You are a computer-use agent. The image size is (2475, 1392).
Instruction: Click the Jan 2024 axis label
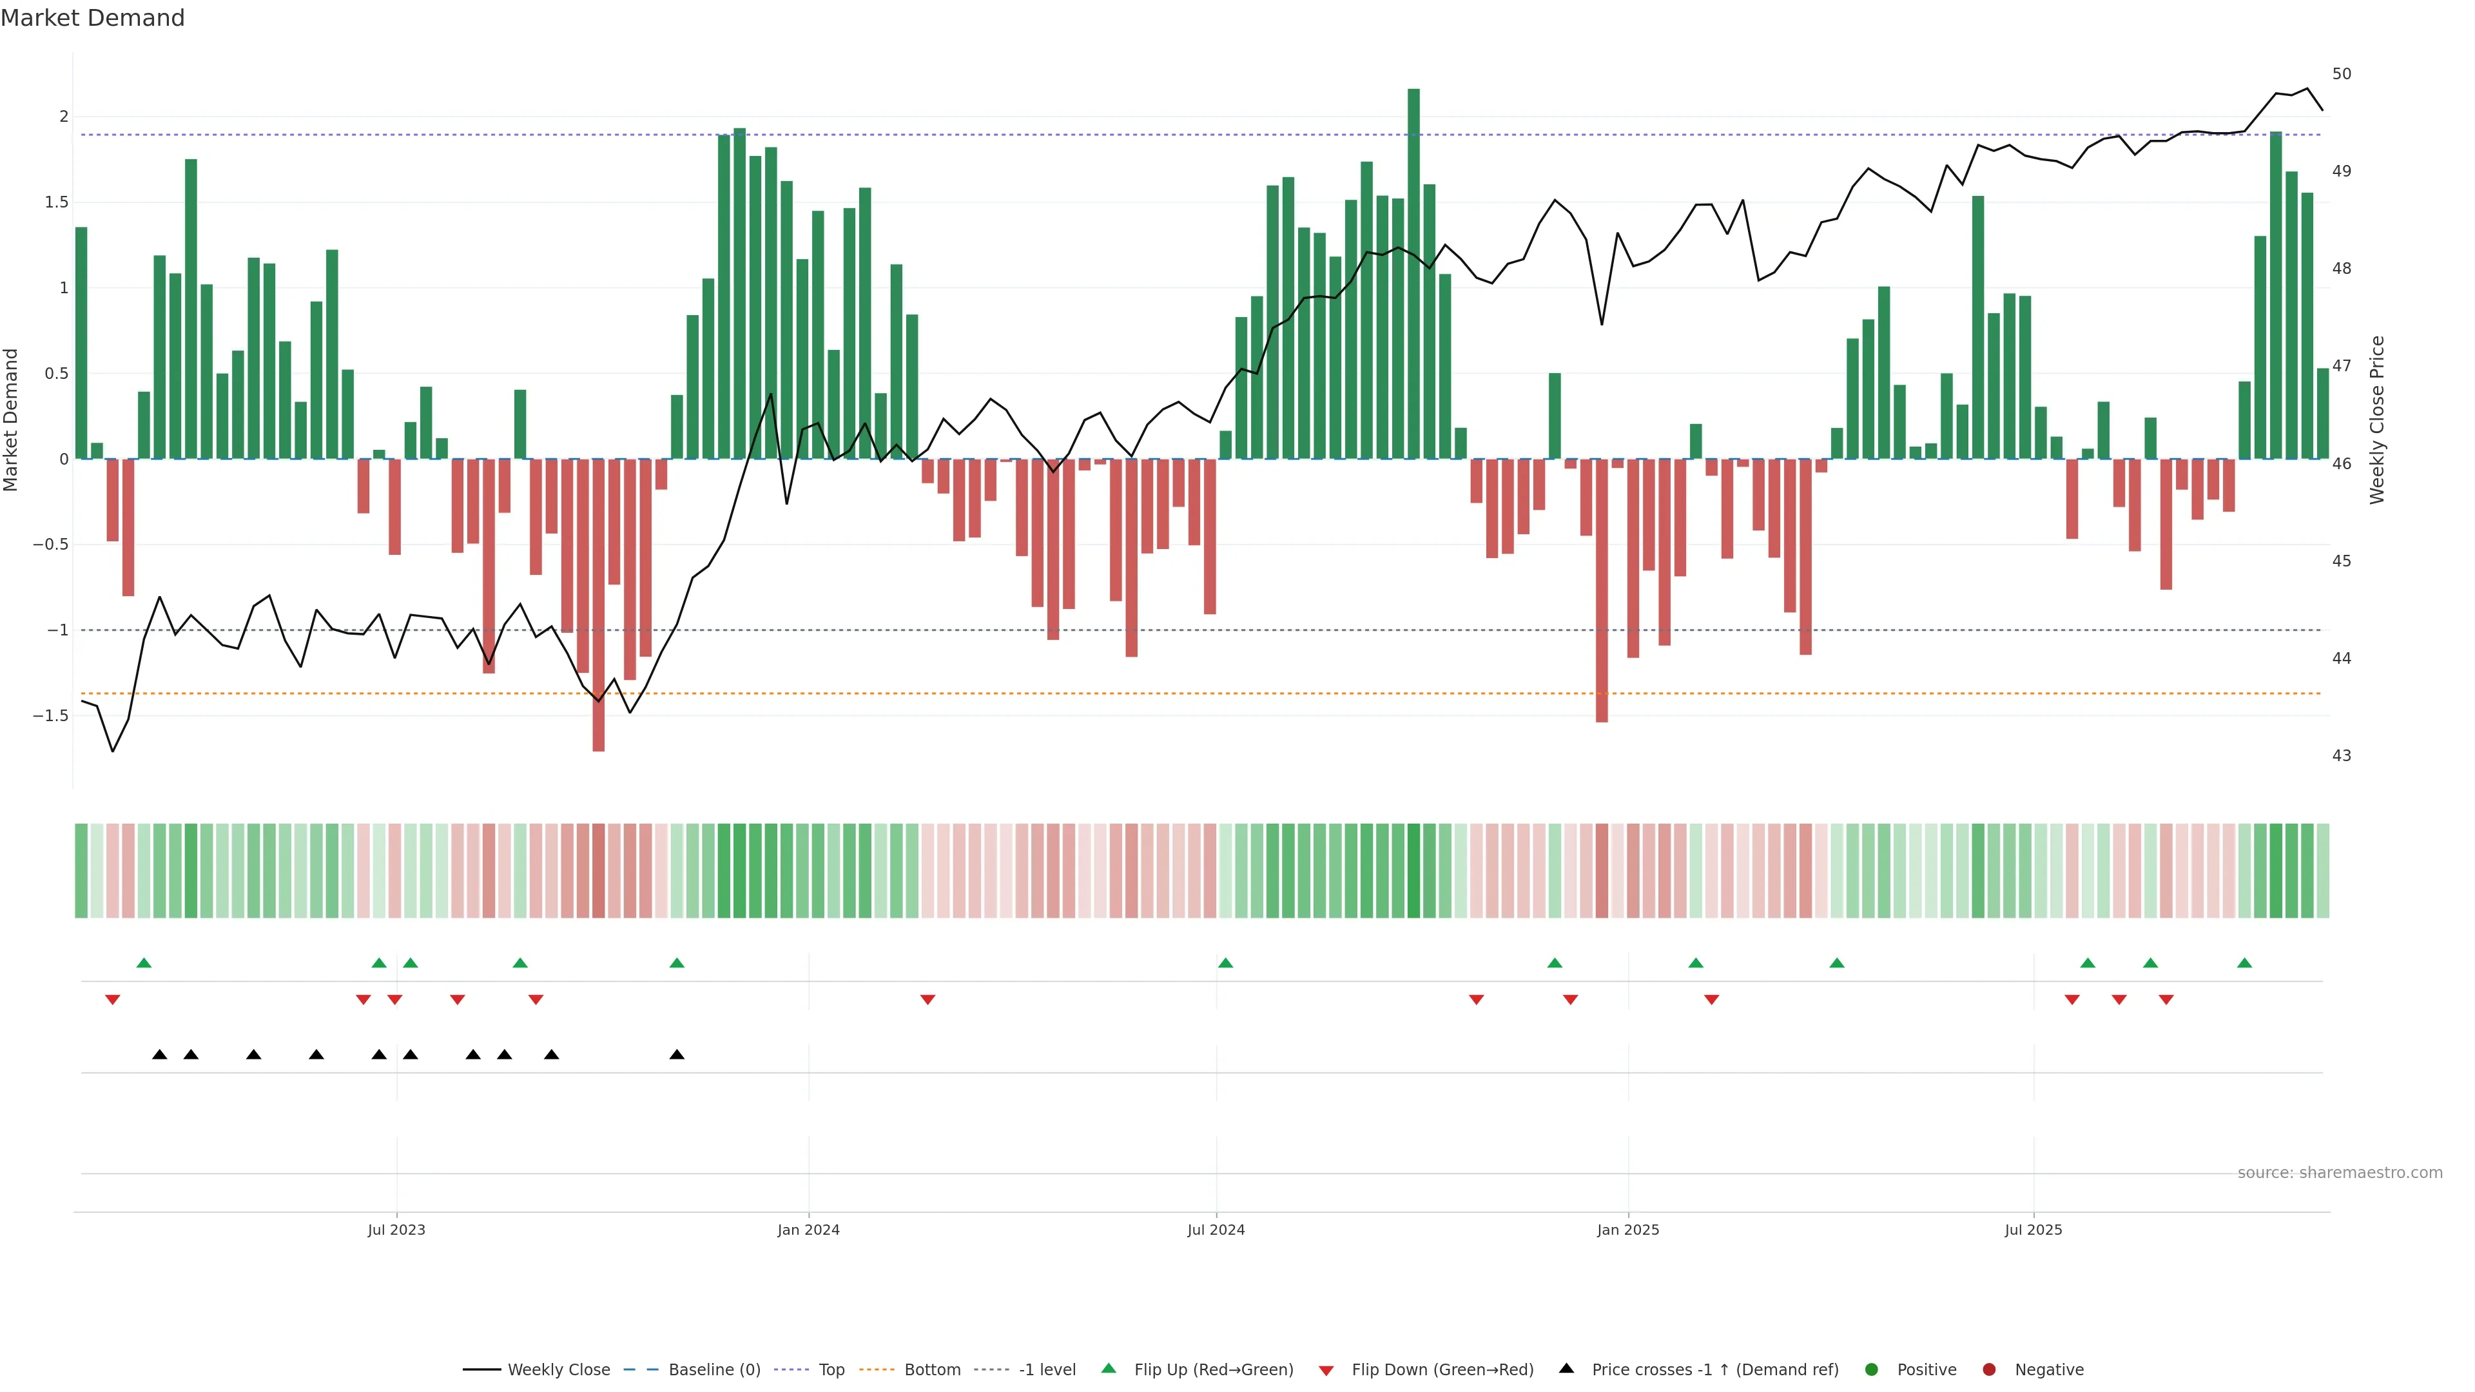click(808, 1231)
